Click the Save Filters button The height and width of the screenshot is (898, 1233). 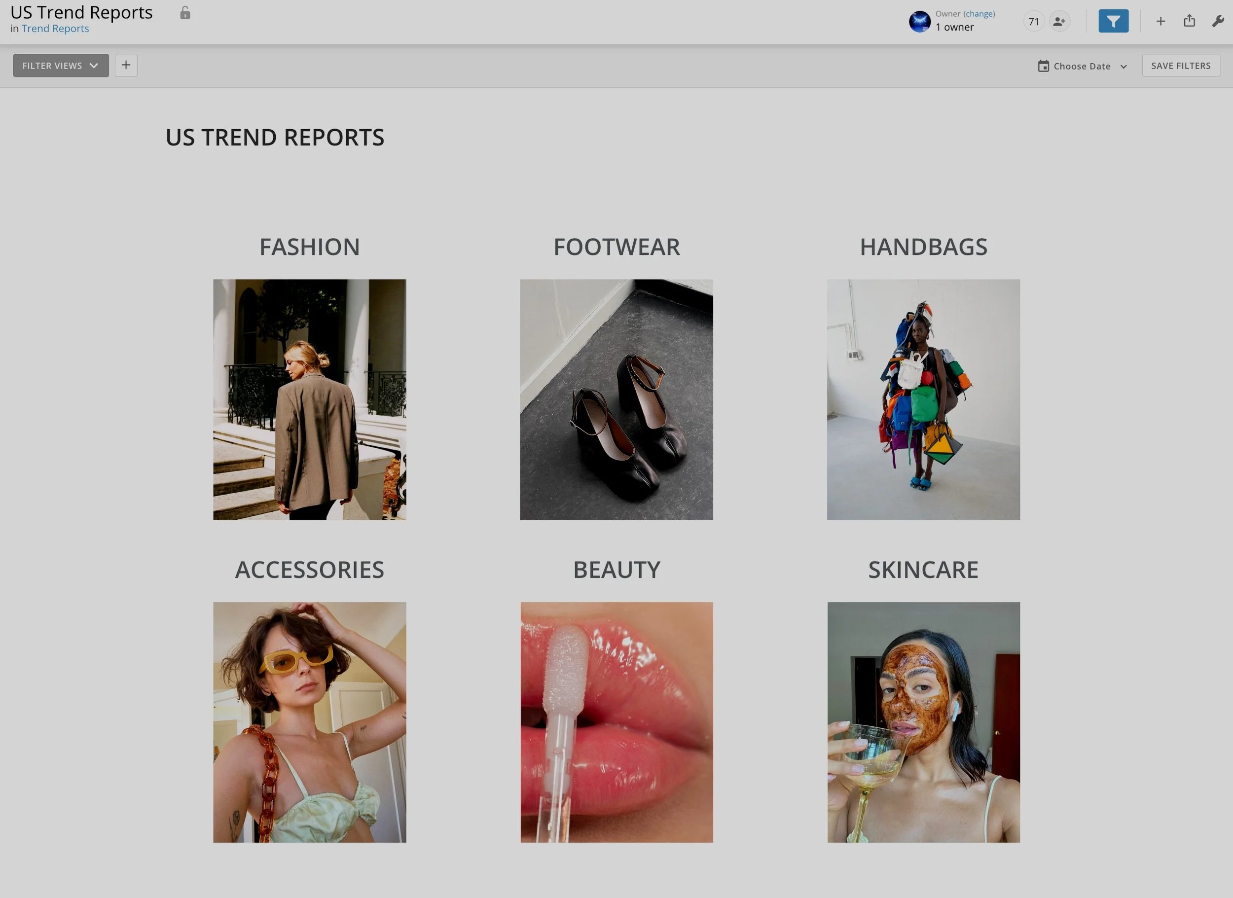1180,66
